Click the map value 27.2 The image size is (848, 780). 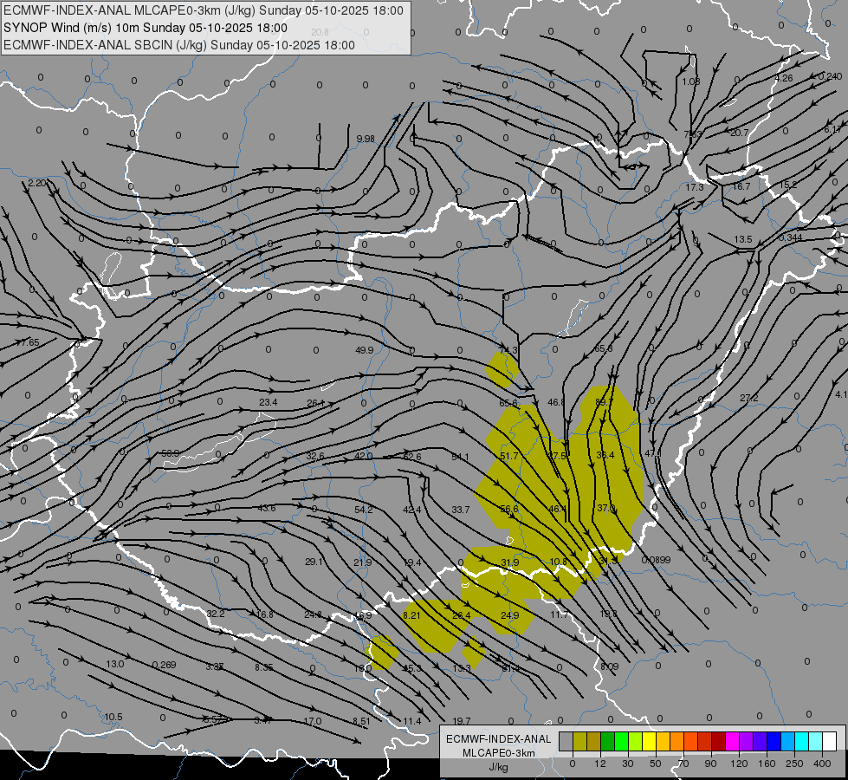(749, 399)
